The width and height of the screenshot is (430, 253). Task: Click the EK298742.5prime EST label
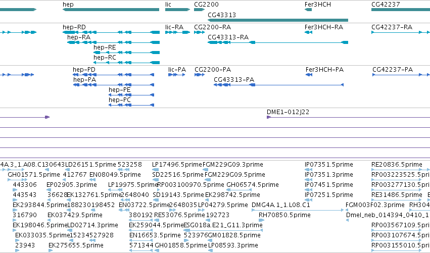coord(232,195)
